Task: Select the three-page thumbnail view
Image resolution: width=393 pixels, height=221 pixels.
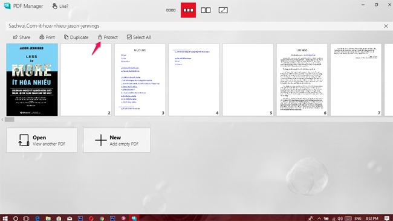Action: point(188,10)
